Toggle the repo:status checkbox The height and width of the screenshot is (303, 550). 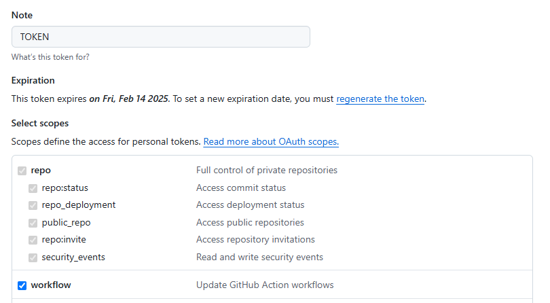[x=33, y=188]
